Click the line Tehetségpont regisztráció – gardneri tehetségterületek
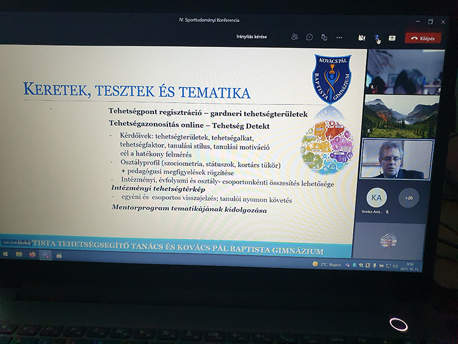The height and width of the screenshot is (344, 458). [x=208, y=112]
